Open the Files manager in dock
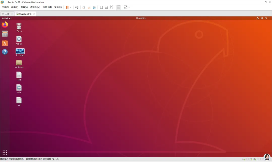This screenshot has height=162, width=272. 5,34
